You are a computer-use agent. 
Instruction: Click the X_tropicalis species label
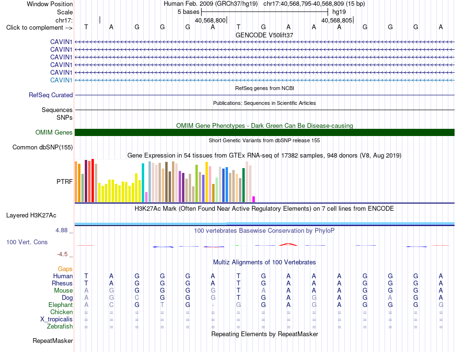(x=57, y=319)
